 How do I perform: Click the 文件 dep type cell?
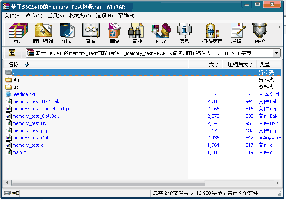click(268, 109)
